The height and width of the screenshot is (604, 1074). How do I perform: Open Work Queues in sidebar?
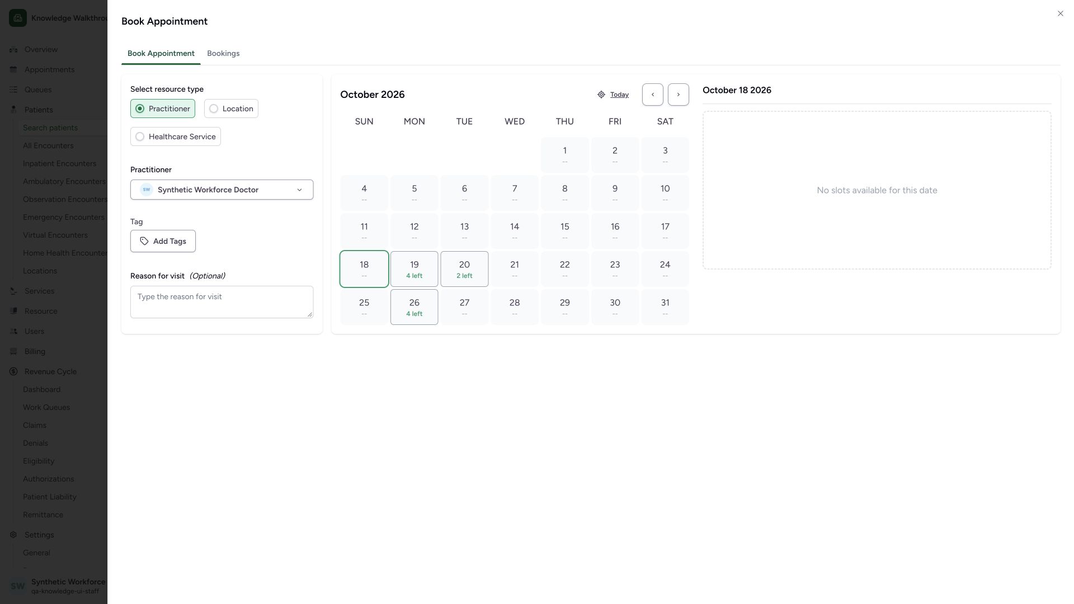[46, 407]
